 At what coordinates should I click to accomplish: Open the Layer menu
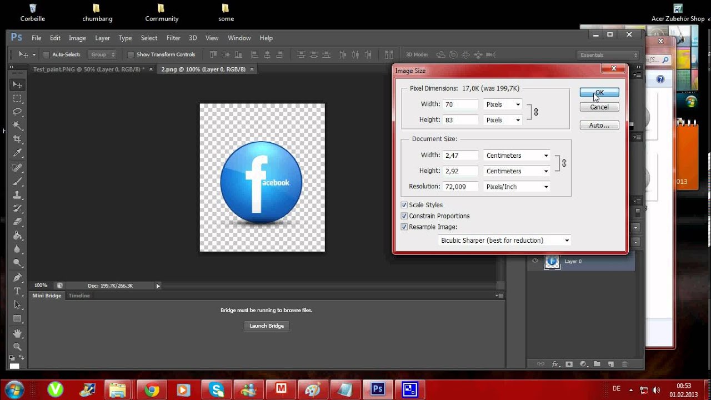coord(102,38)
